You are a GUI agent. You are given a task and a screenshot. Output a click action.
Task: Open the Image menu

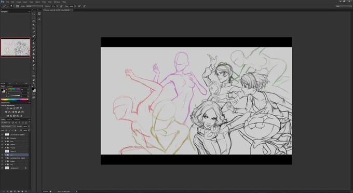(x=19, y=2)
